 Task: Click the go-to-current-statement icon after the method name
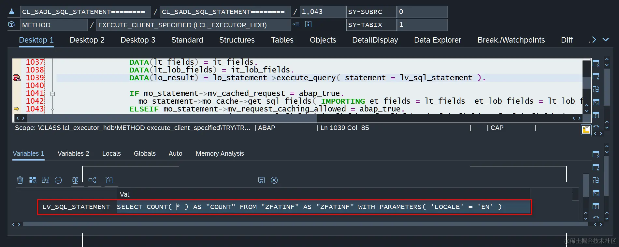click(295, 24)
